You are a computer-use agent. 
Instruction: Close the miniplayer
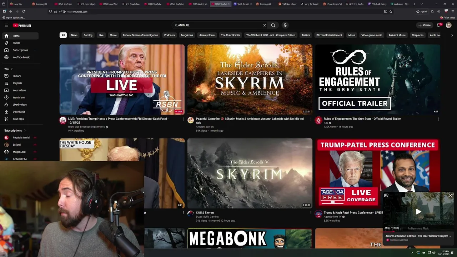[450, 196]
